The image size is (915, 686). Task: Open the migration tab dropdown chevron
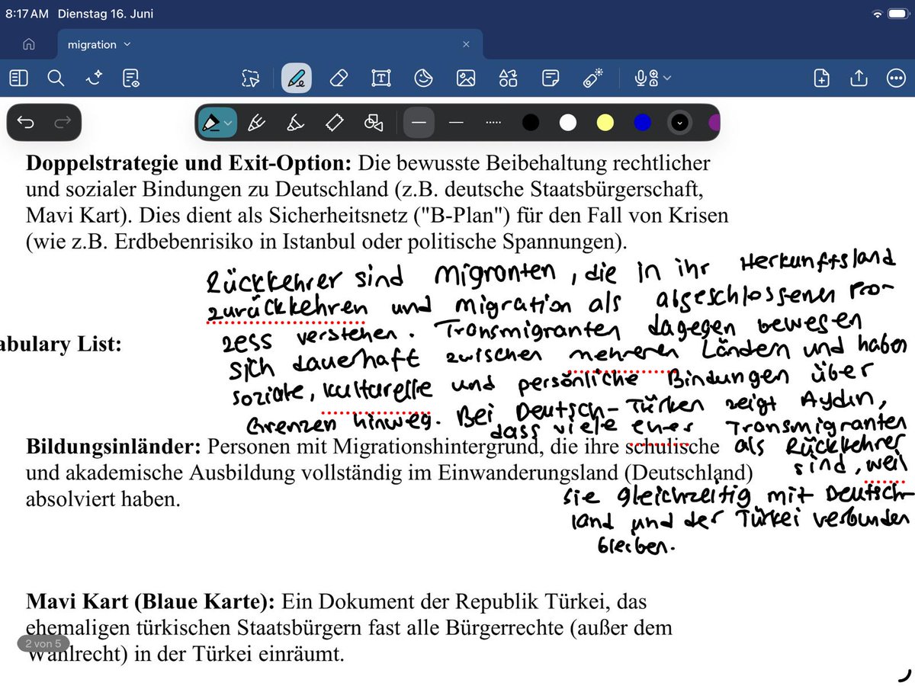pos(127,44)
